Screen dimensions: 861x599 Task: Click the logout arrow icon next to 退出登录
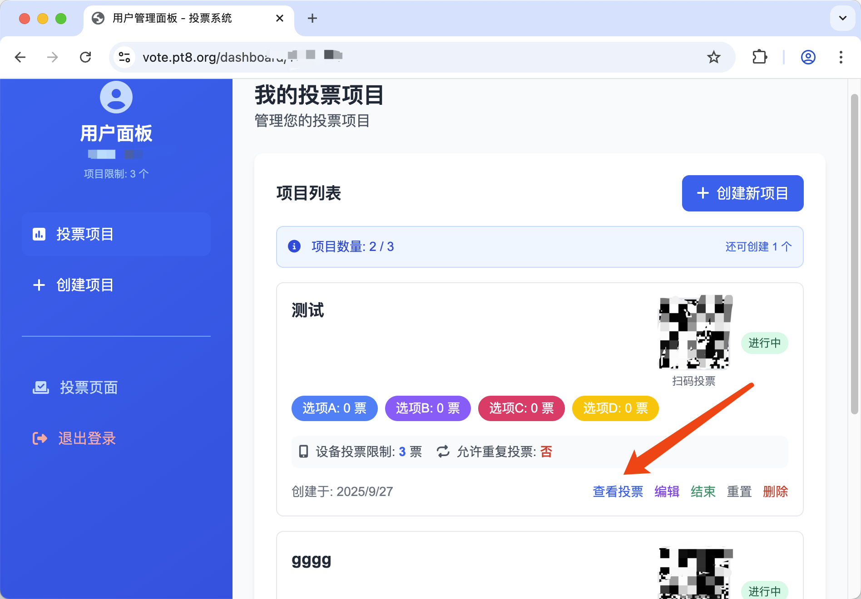pyautogui.click(x=40, y=438)
